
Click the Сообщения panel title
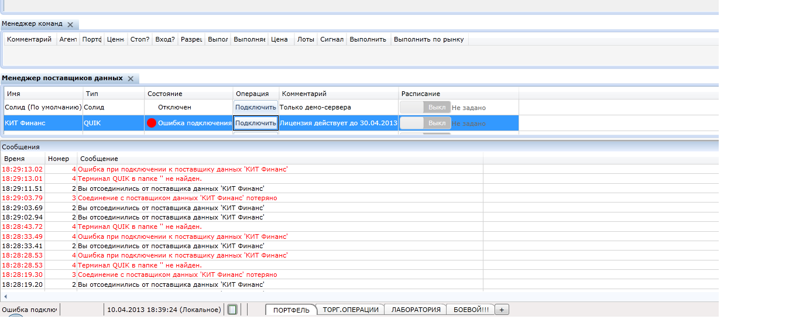tap(20, 147)
